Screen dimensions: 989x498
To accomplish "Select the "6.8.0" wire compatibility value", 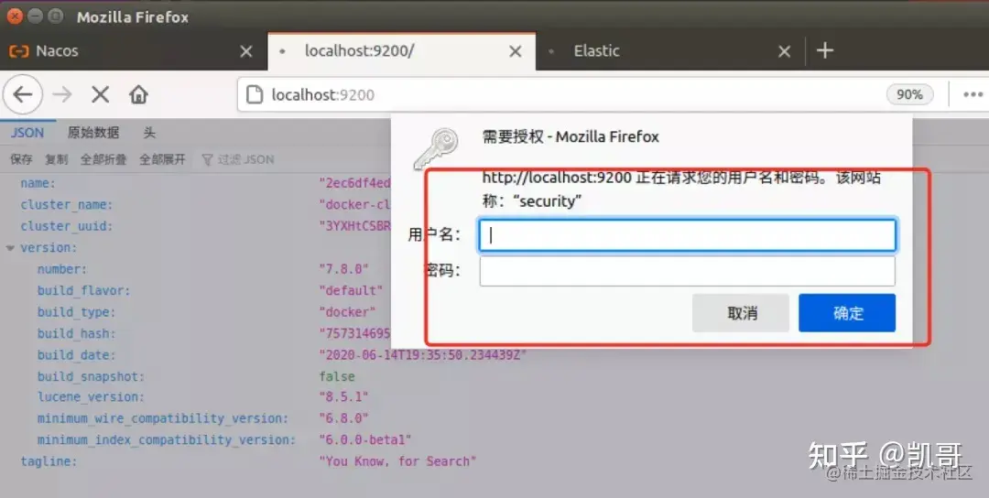I will (343, 418).
